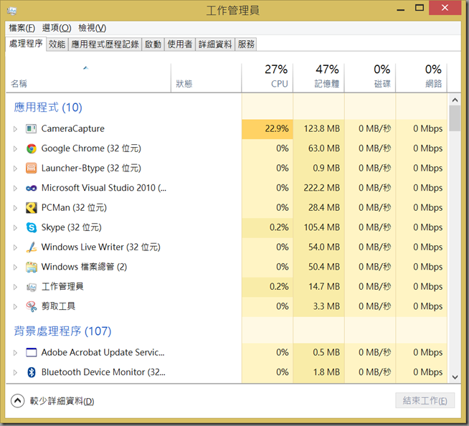
Task: Click the Google Chrome icon
Action: point(31,148)
